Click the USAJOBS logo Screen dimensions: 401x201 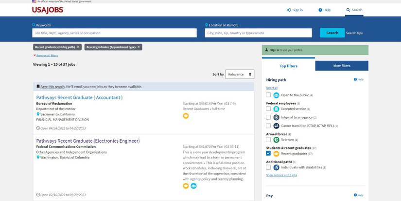point(48,10)
